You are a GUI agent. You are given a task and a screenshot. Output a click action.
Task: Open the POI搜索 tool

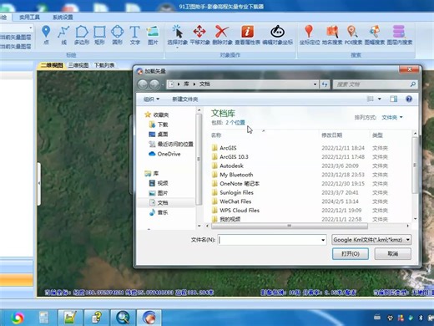point(353,35)
